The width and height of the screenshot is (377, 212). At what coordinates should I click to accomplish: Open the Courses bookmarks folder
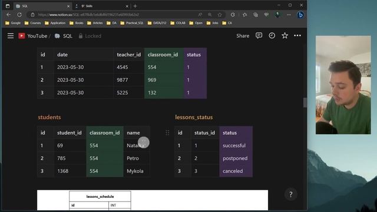click(x=33, y=23)
